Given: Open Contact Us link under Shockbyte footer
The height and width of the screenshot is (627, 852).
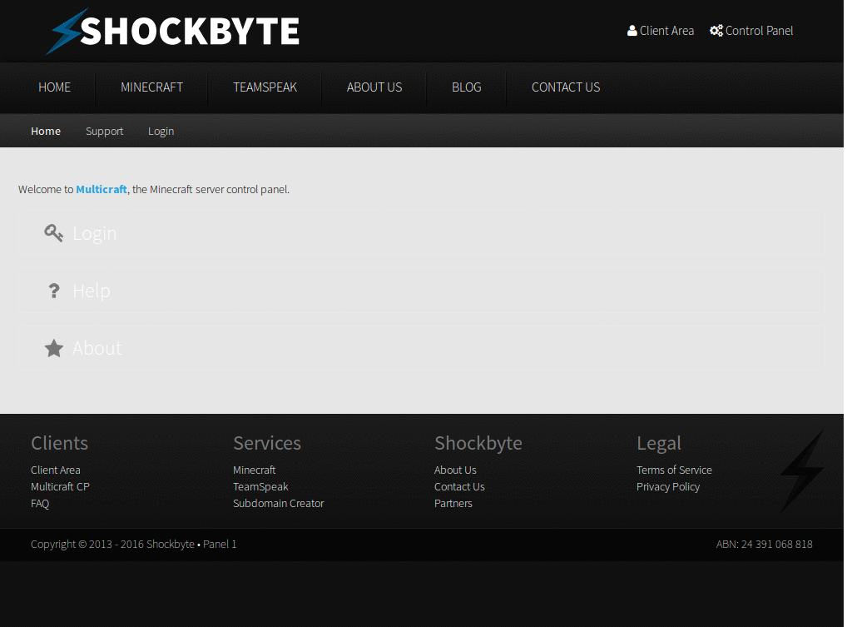Looking at the screenshot, I should click(x=459, y=487).
